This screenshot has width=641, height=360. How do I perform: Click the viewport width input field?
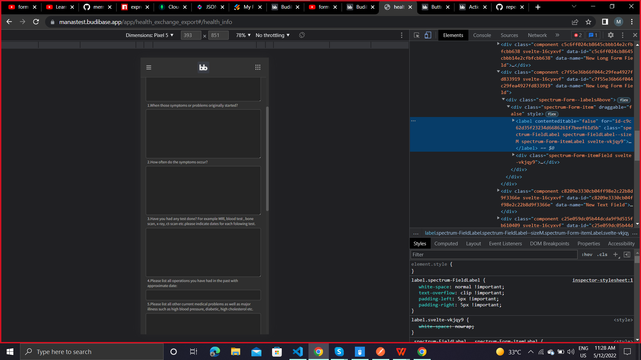191,35
